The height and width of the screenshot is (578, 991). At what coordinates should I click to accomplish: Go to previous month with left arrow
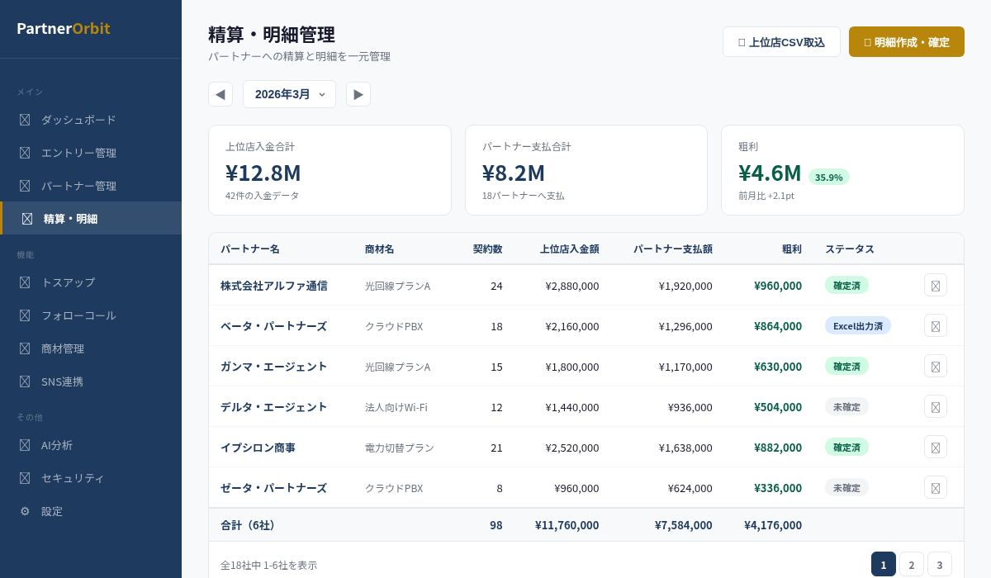click(x=220, y=94)
